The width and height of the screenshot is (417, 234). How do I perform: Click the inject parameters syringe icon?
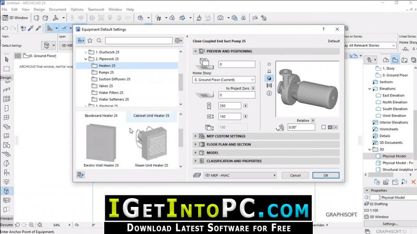pyautogui.click(x=38, y=28)
